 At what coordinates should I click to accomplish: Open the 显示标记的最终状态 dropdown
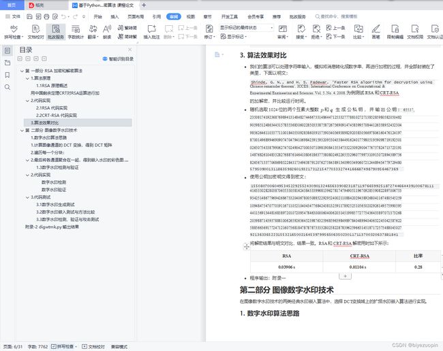(x=246, y=28)
